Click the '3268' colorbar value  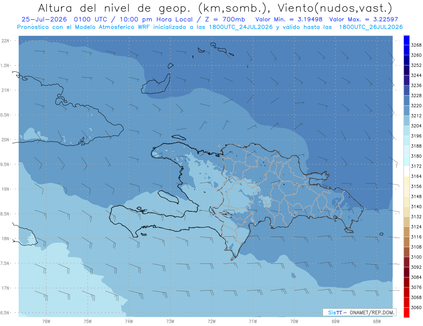coord(416,45)
